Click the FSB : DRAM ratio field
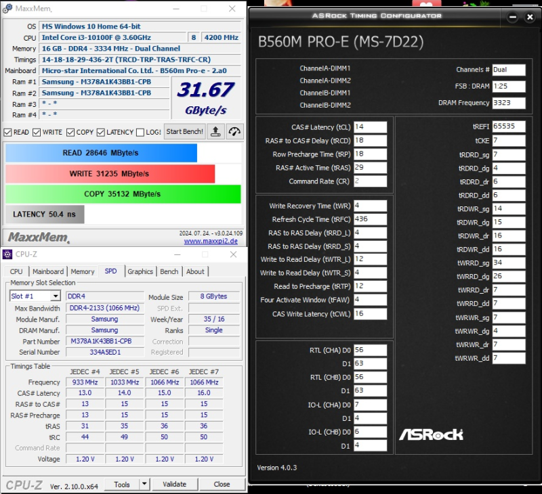Image resolution: width=542 pixels, height=494 pixels. [509, 87]
